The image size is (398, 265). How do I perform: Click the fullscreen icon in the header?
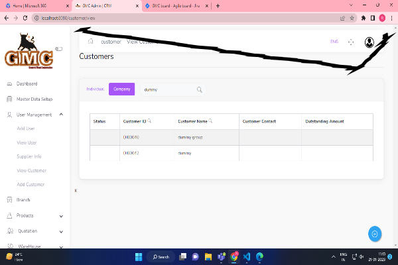(351, 42)
